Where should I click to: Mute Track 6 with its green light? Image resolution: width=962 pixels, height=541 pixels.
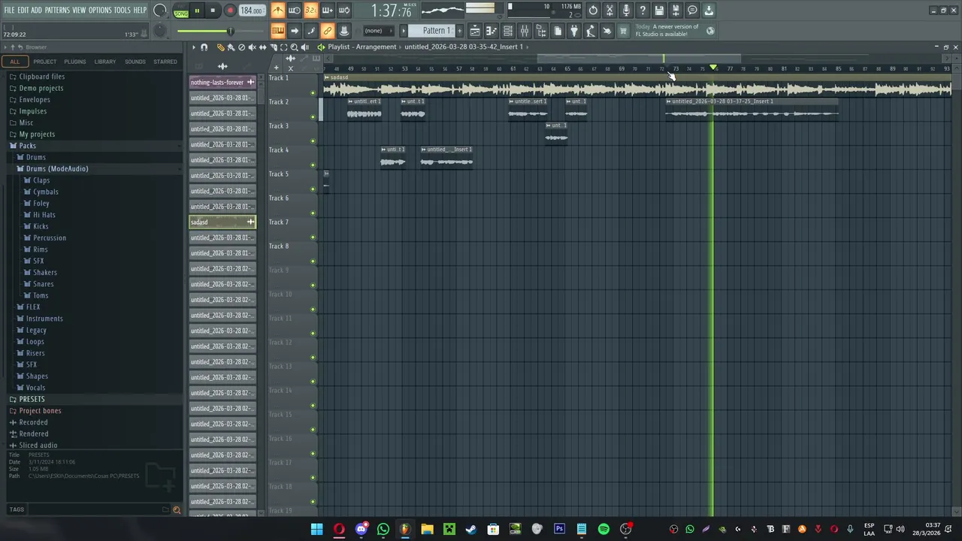tap(313, 213)
